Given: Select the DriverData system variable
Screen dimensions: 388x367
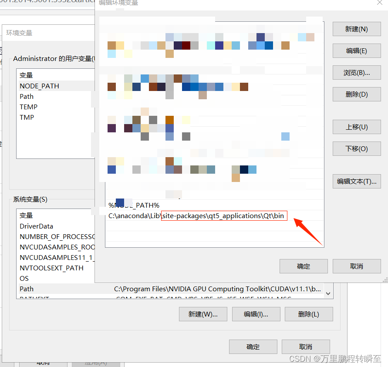Looking at the screenshot, I should [x=37, y=226].
